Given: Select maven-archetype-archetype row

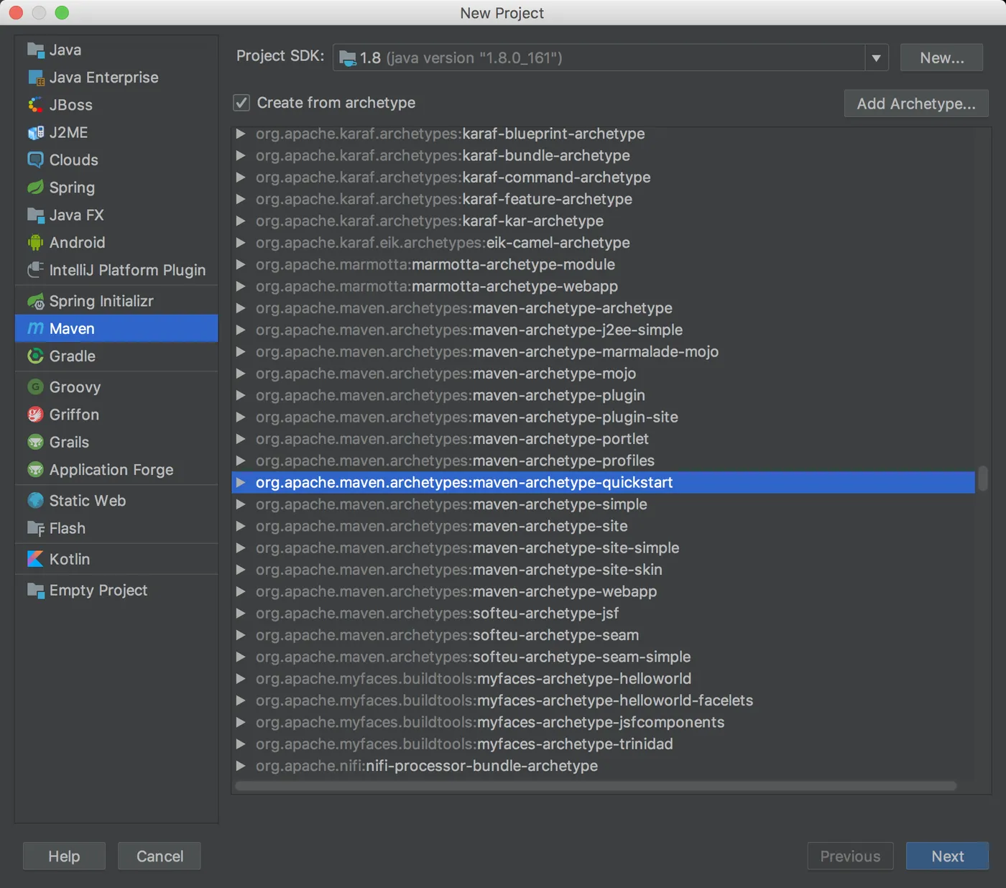Looking at the screenshot, I should tap(604, 308).
